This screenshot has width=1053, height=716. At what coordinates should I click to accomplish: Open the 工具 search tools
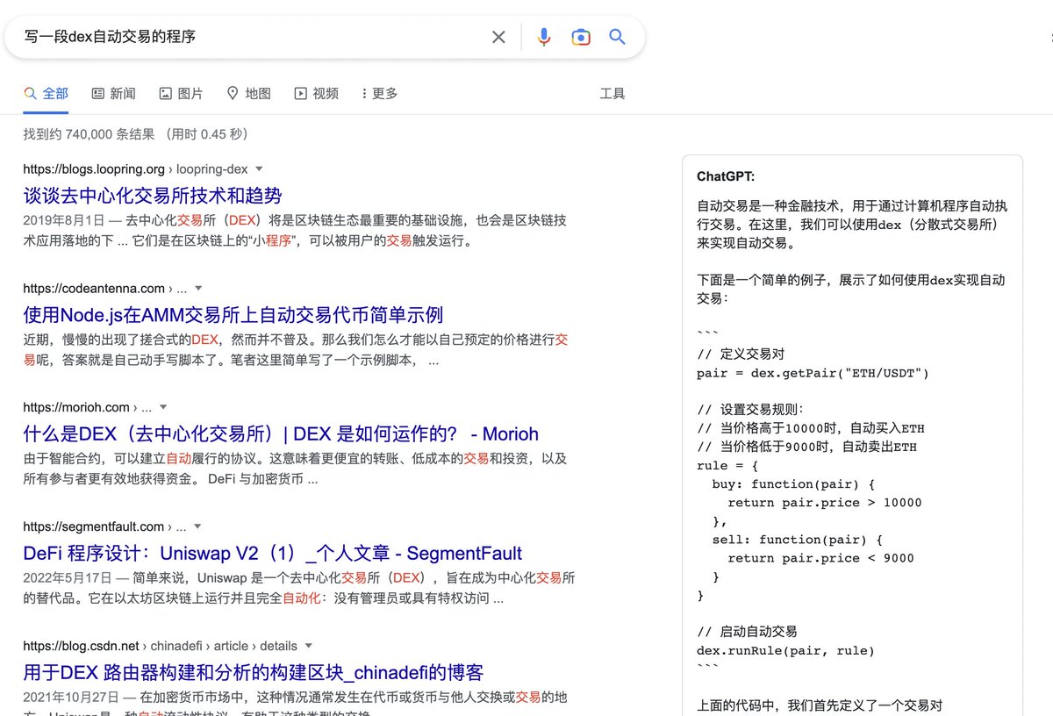(612, 93)
